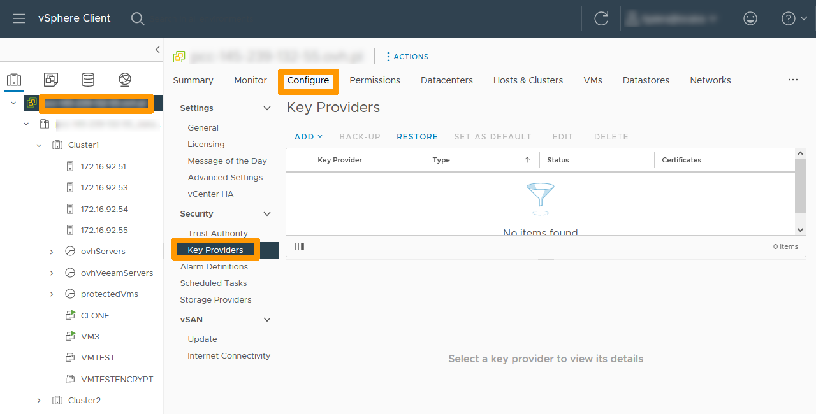Switch to Storage inventory view

(88, 80)
